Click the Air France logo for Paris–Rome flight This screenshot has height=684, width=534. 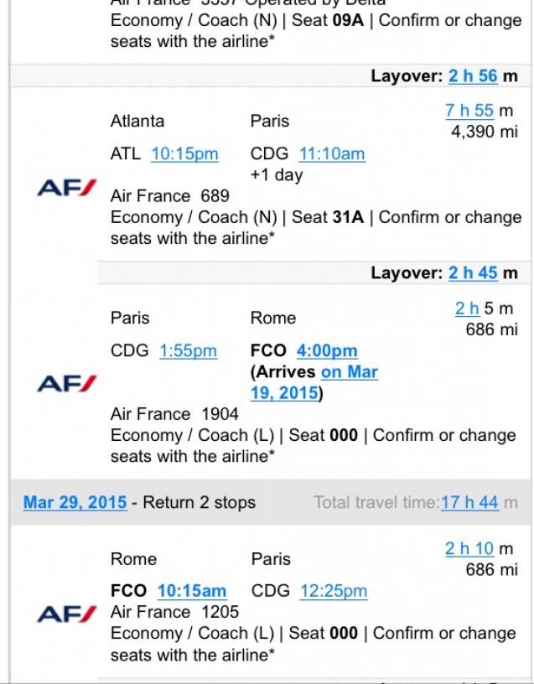[x=67, y=383]
